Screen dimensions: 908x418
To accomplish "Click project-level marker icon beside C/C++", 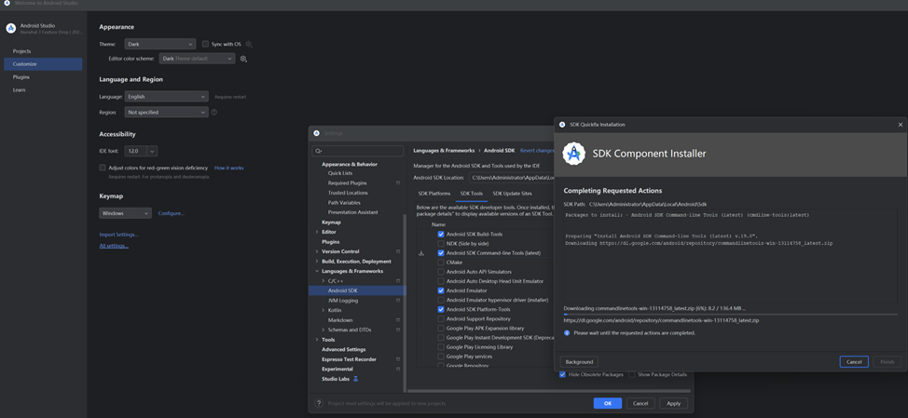I will [398, 281].
